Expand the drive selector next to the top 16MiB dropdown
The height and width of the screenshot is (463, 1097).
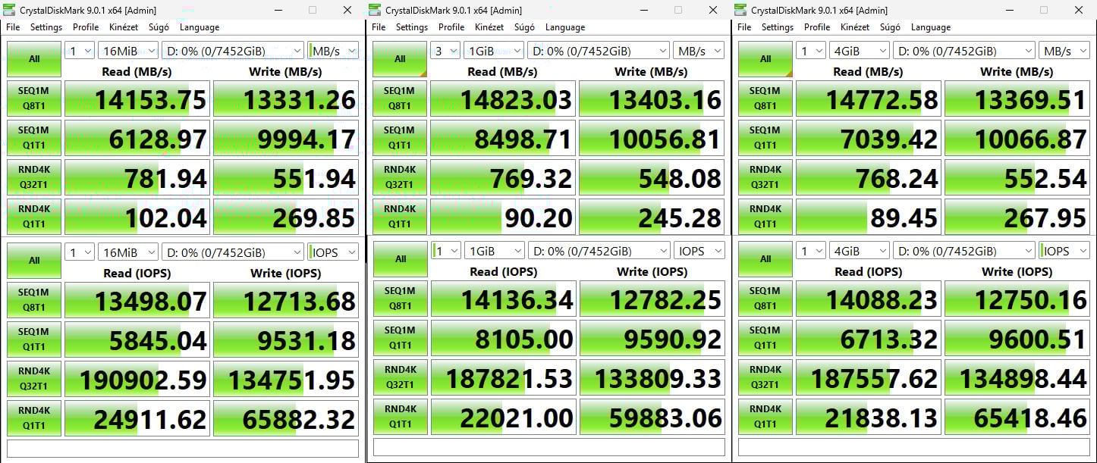(x=232, y=51)
